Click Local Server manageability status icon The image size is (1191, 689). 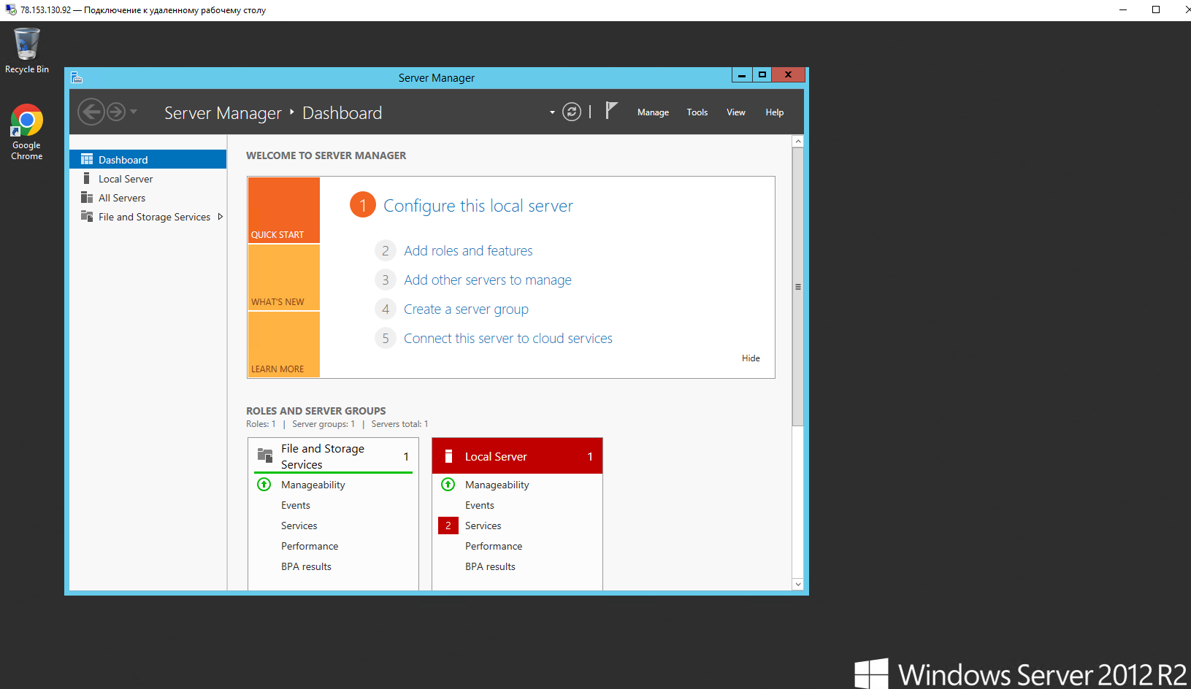pyautogui.click(x=448, y=485)
